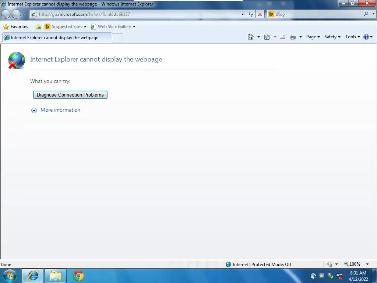Click the 'What you can try:' text
The image size is (377, 283).
pos(50,81)
